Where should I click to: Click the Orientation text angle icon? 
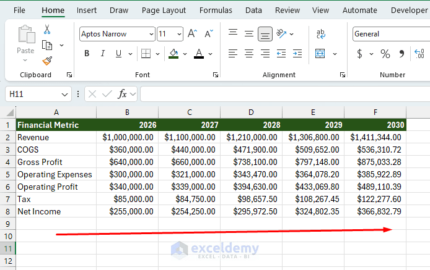coord(281,33)
